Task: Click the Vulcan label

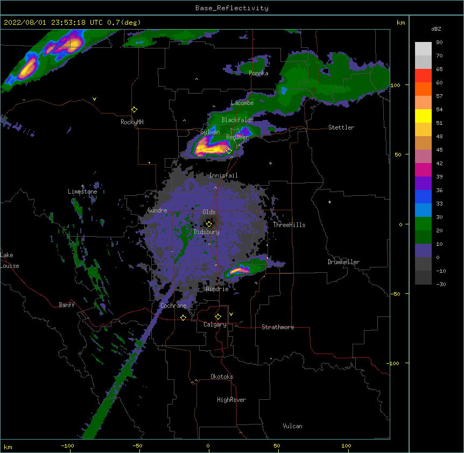Action: click(292, 426)
